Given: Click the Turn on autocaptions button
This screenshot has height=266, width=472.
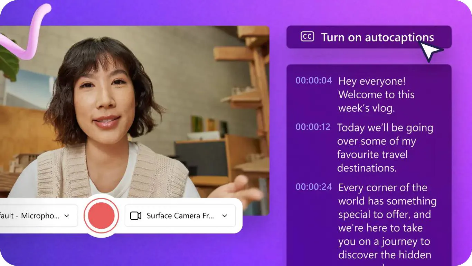Looking at the screenshot, I should pyautogui.click(x=369, y=37).
